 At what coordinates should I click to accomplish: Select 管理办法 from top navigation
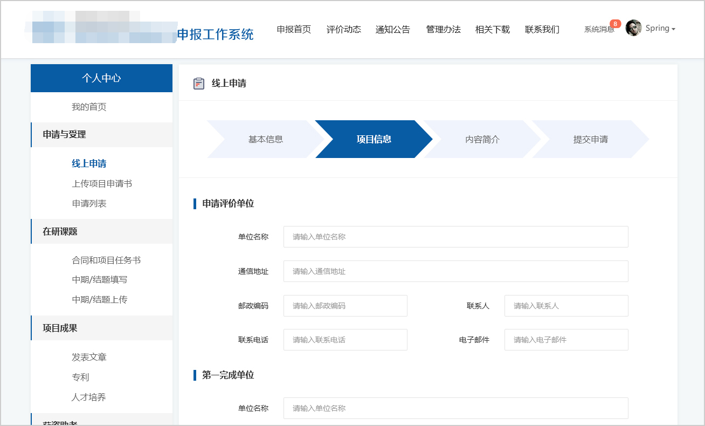pos(443,30)
